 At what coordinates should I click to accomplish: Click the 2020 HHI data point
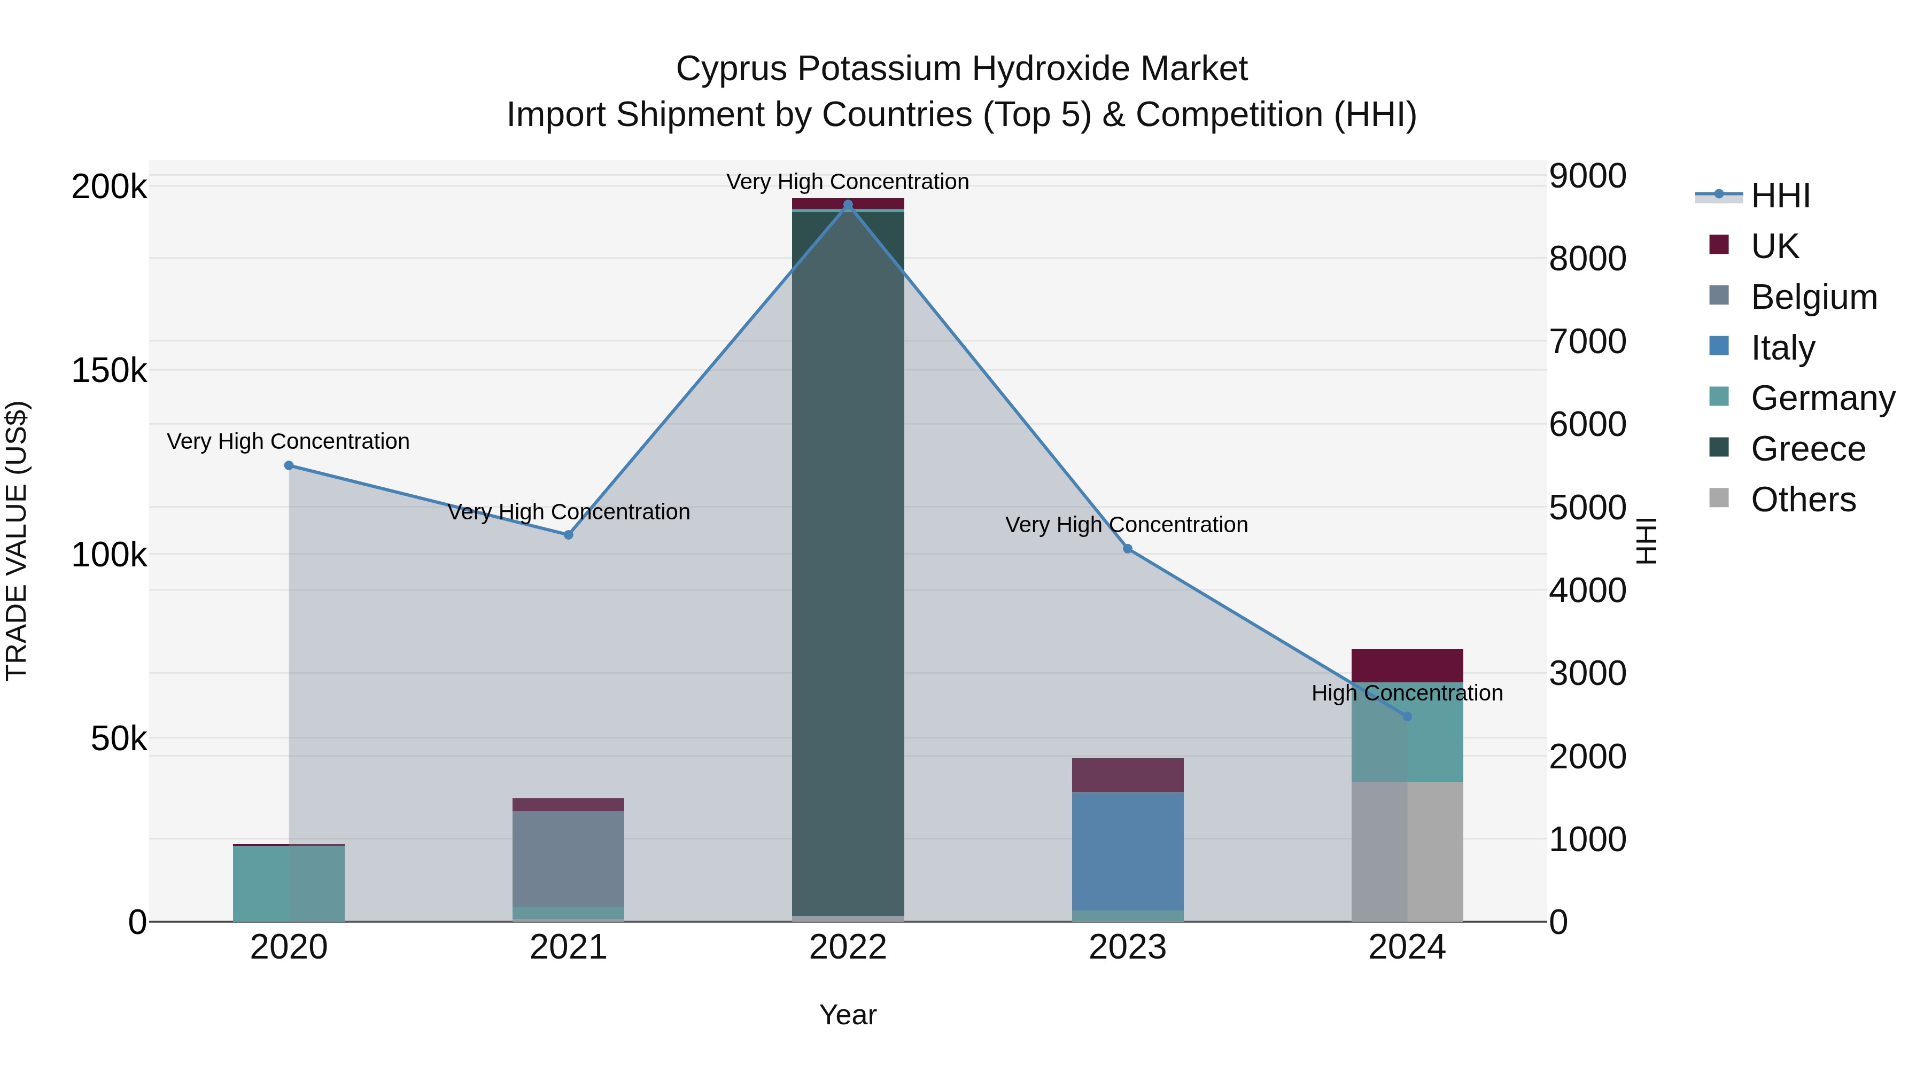pyautogui.click(x=289, y=466)
